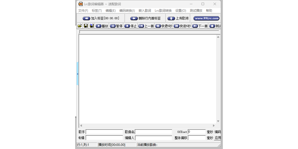The image size is (298, 149).
Task: Click the 歌手 artist input field
Action: (104, 132)
